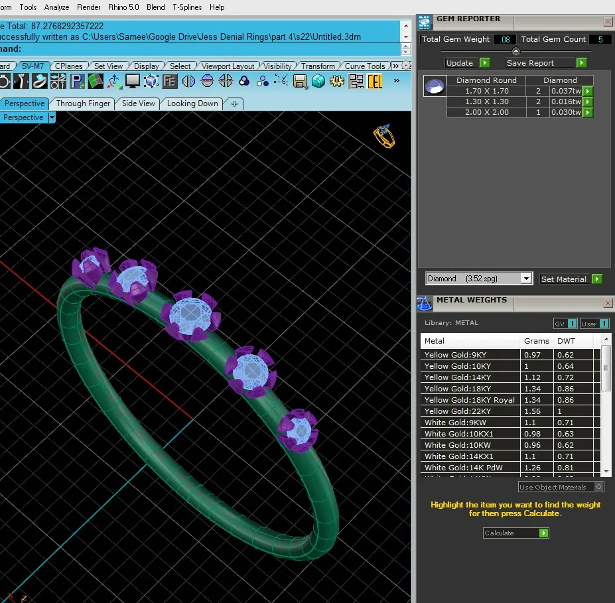
Task: Open the Diamond material dropdown
Action: coord(526,279)
